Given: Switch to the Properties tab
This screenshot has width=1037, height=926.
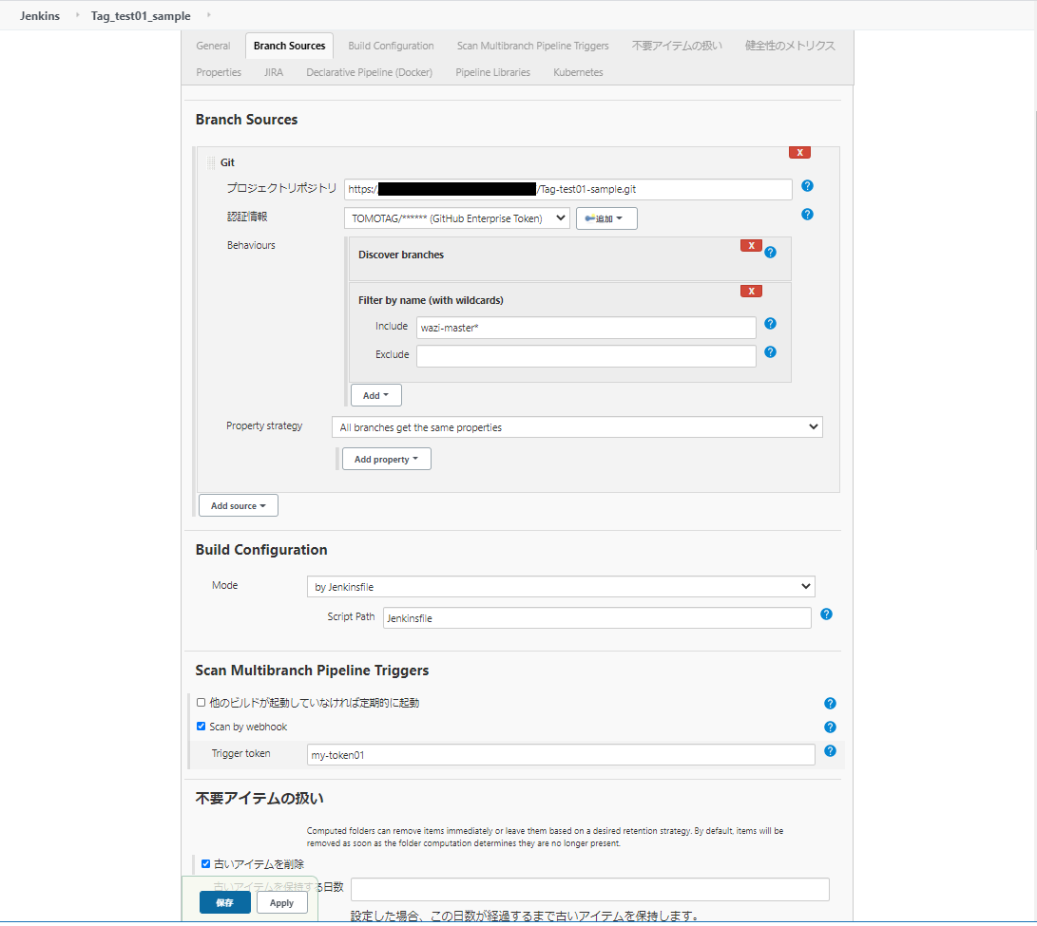Looking at the screenshot, I should pos(219,72).
